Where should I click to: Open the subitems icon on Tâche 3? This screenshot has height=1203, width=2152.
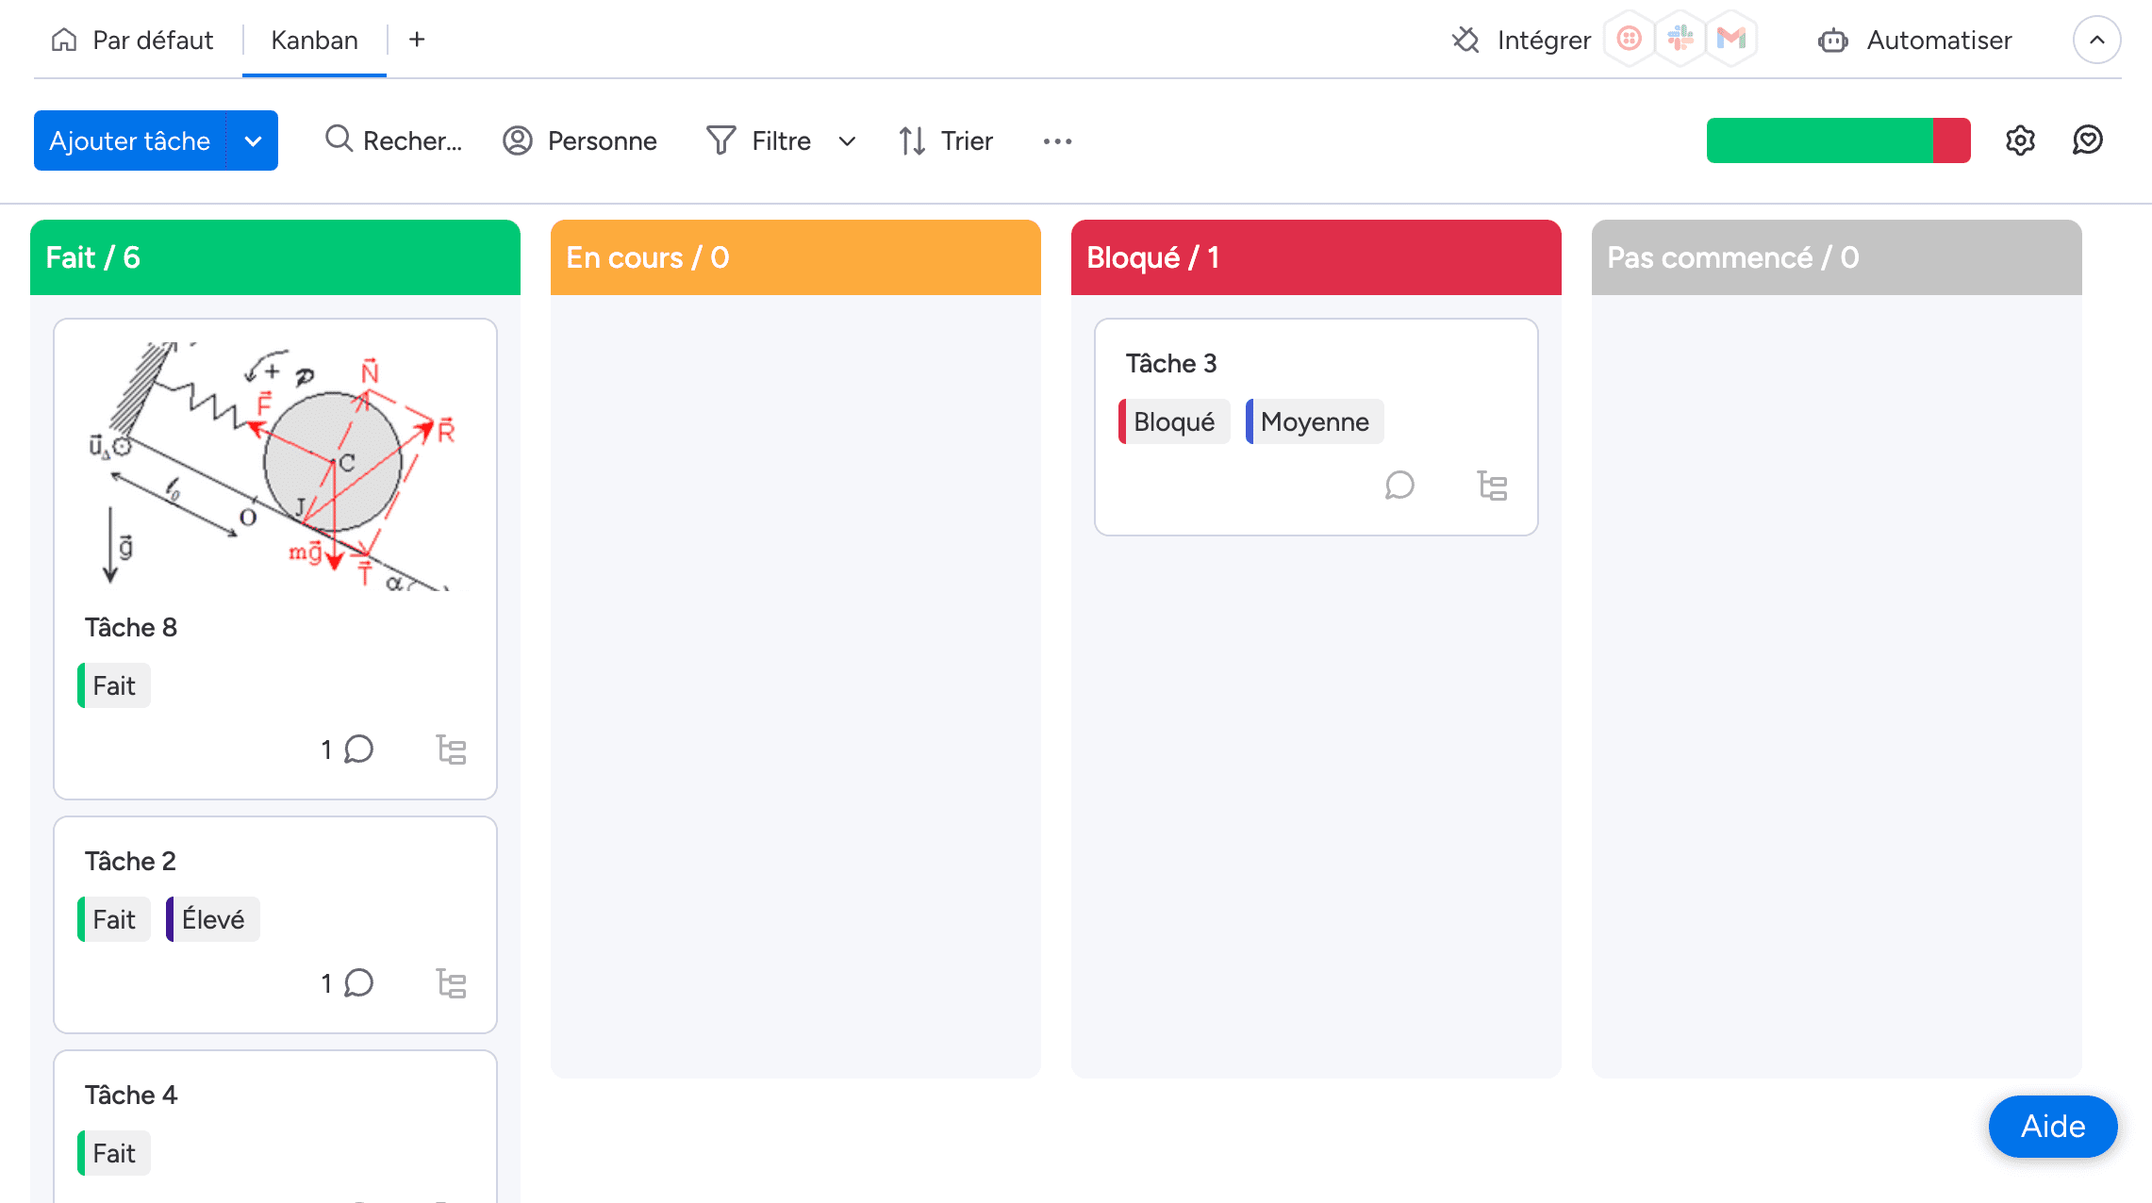click(1493, 486)
